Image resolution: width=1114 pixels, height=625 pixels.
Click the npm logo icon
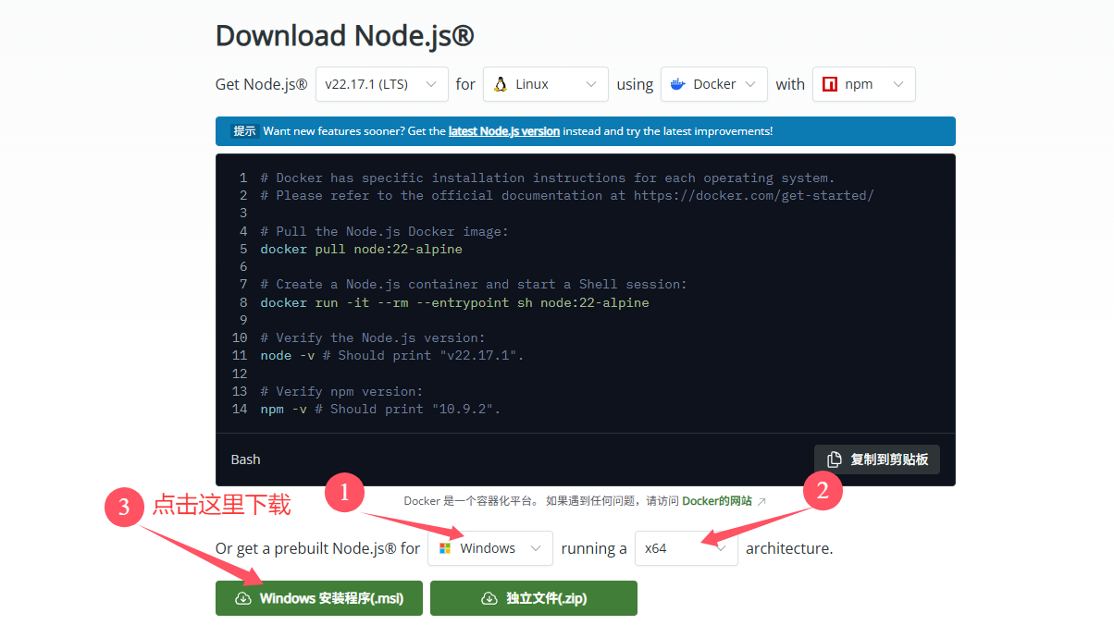coord(830,84)
